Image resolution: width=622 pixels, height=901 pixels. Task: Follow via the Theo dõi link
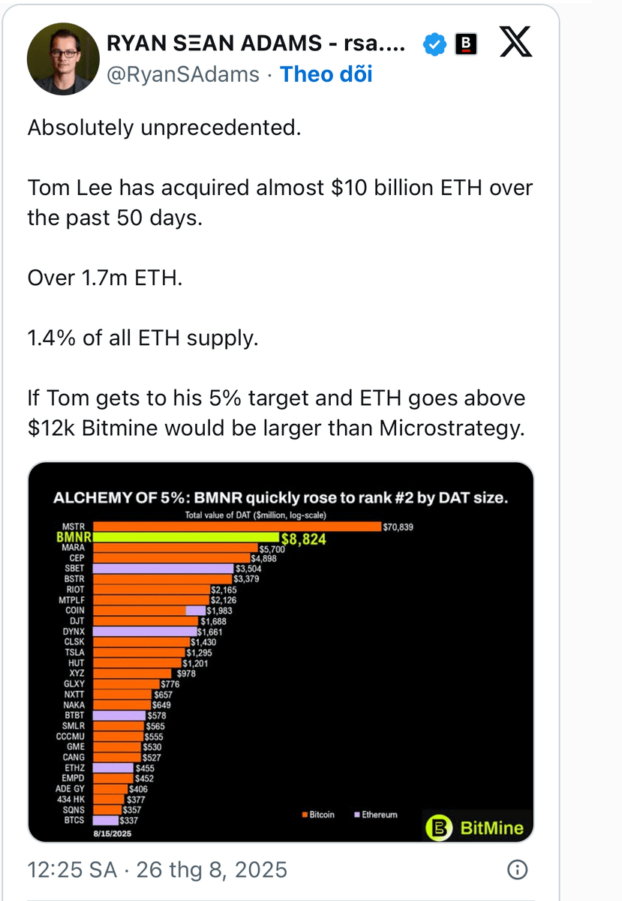click(326, 74)
